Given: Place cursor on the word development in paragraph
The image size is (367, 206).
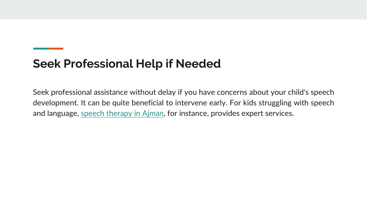Looking at the screenshot, I should pyautogui.click(x=55, y=103).
